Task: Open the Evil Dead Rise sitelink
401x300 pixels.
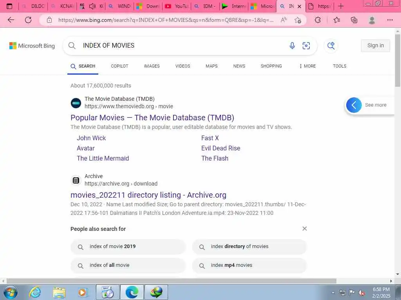Action: [221, 148]
